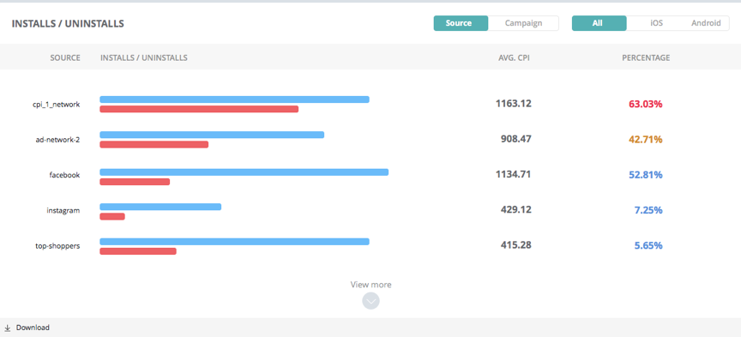This screenshot has height=337, width=741.
Task: Click the PERCENTAGE column header
Action: (646, 57)
